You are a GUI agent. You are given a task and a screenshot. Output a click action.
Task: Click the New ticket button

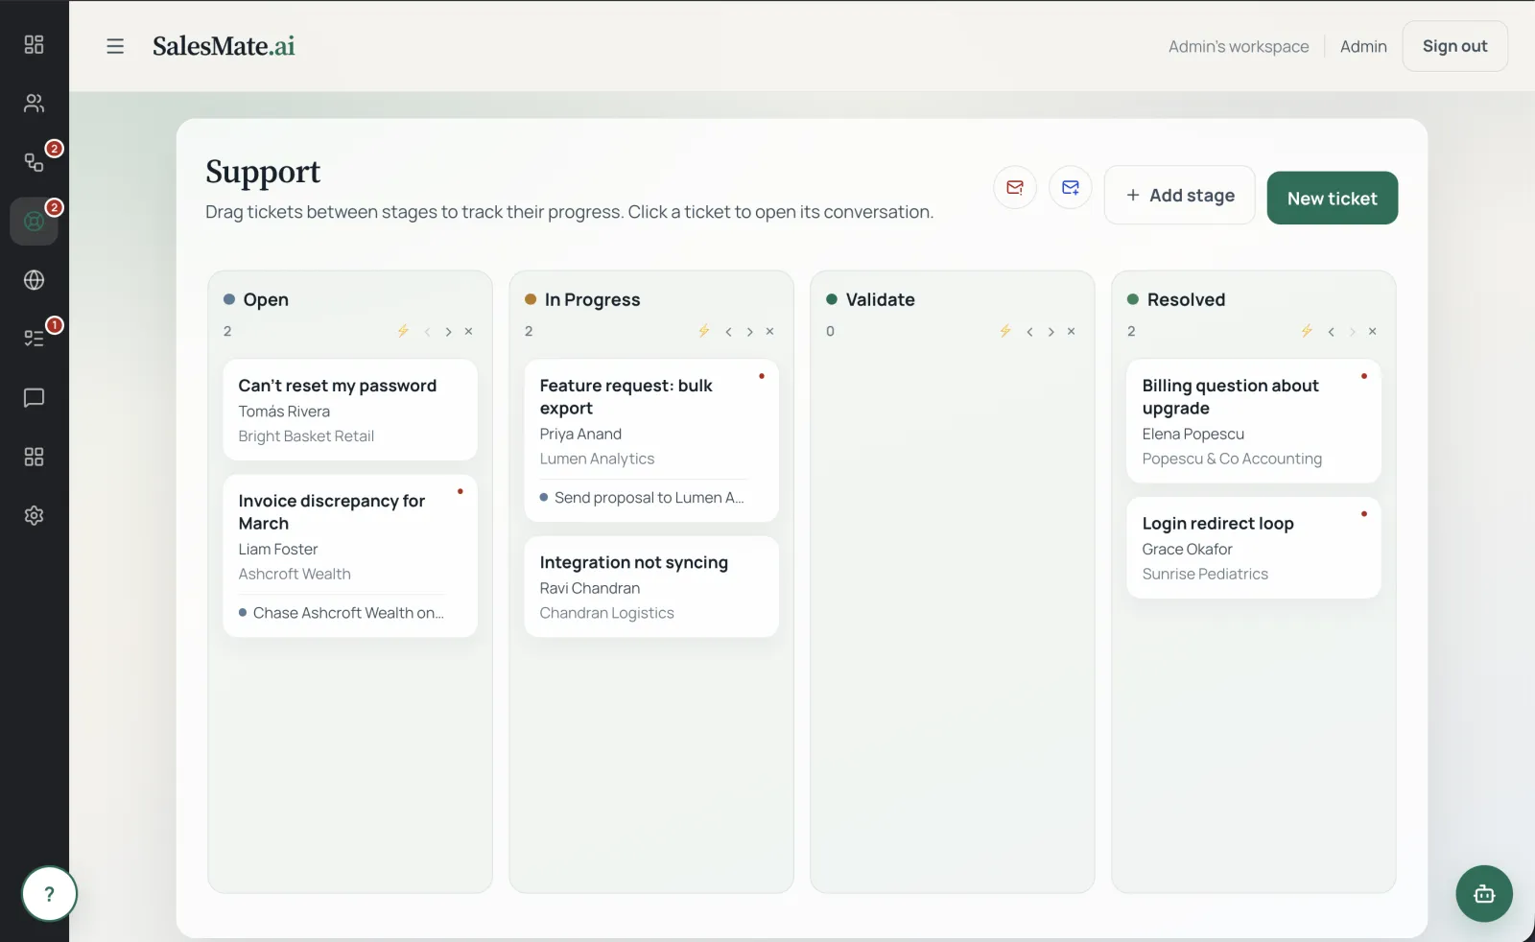pos(1332,199)
